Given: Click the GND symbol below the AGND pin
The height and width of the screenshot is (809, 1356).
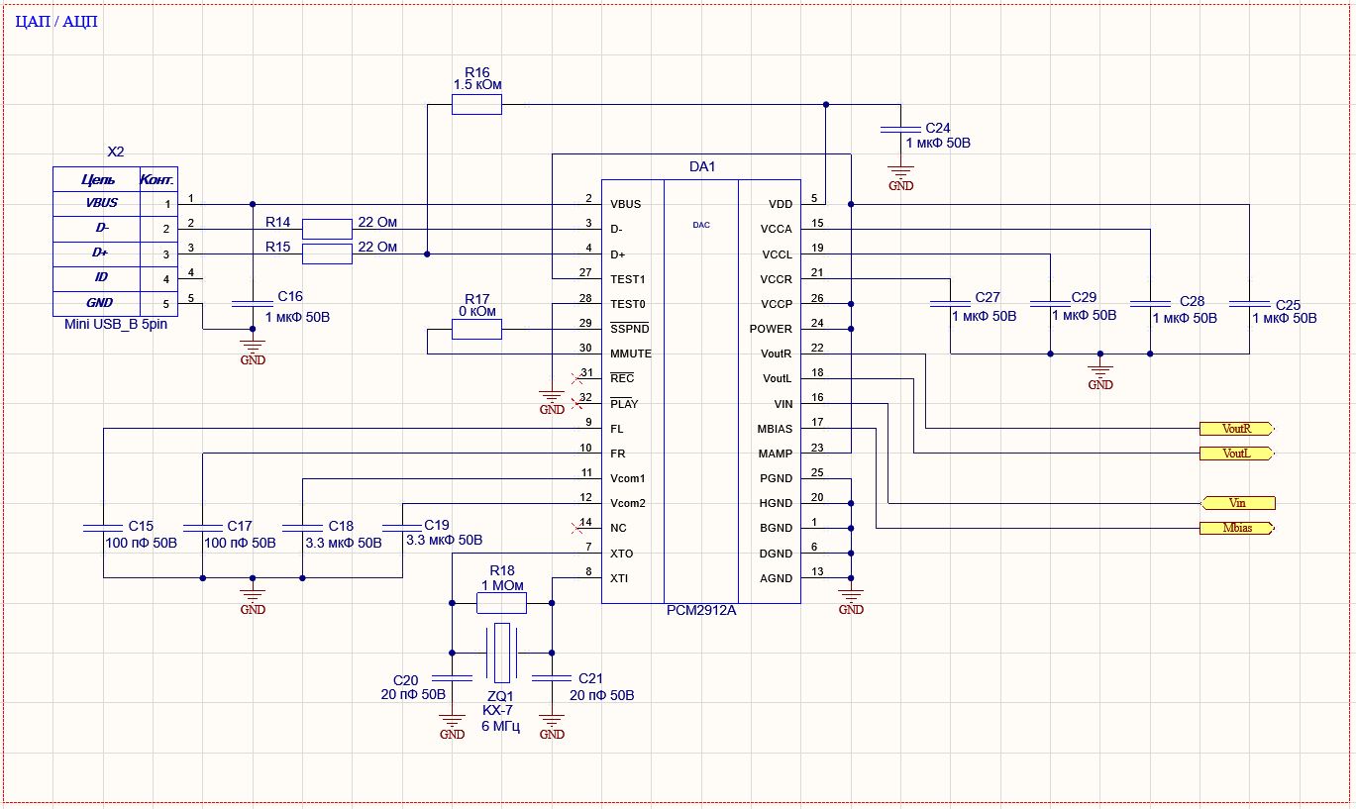Looking at the screenshot, I should (x=851, y=602).
